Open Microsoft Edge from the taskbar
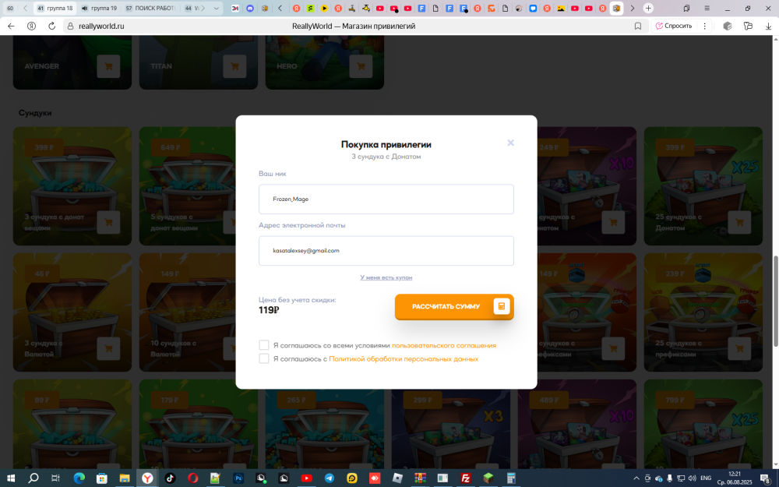 [x=79, y=478]
